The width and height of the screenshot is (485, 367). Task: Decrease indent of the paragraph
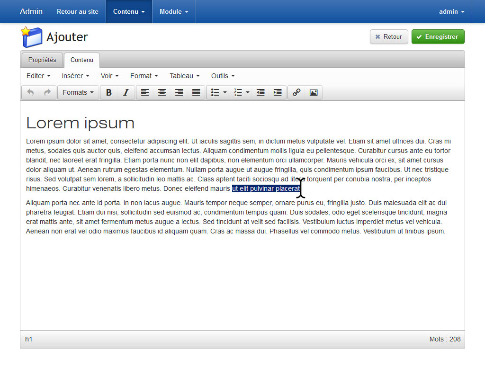(x=260, y=92)
